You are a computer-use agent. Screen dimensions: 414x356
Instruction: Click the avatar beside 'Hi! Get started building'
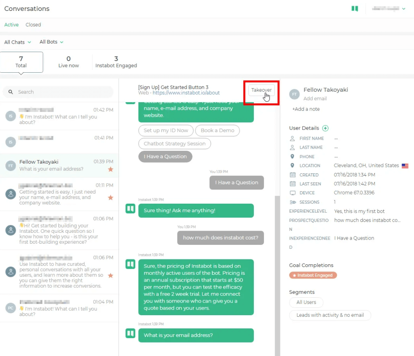pos(11,230)
